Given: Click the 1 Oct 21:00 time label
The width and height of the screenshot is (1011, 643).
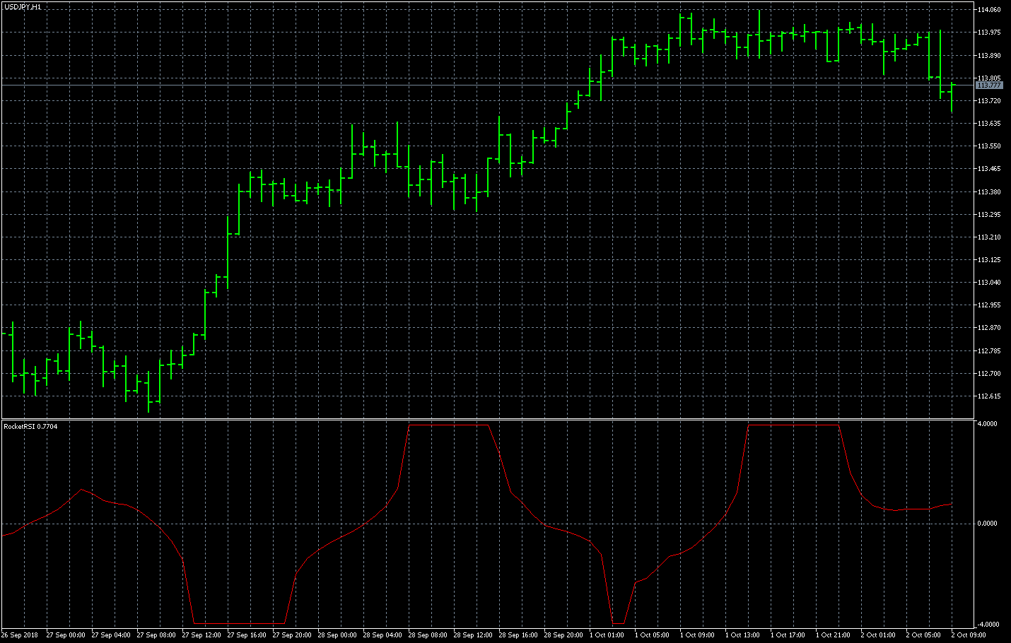Looking at the screenshot, I should [x=833, y=635].
